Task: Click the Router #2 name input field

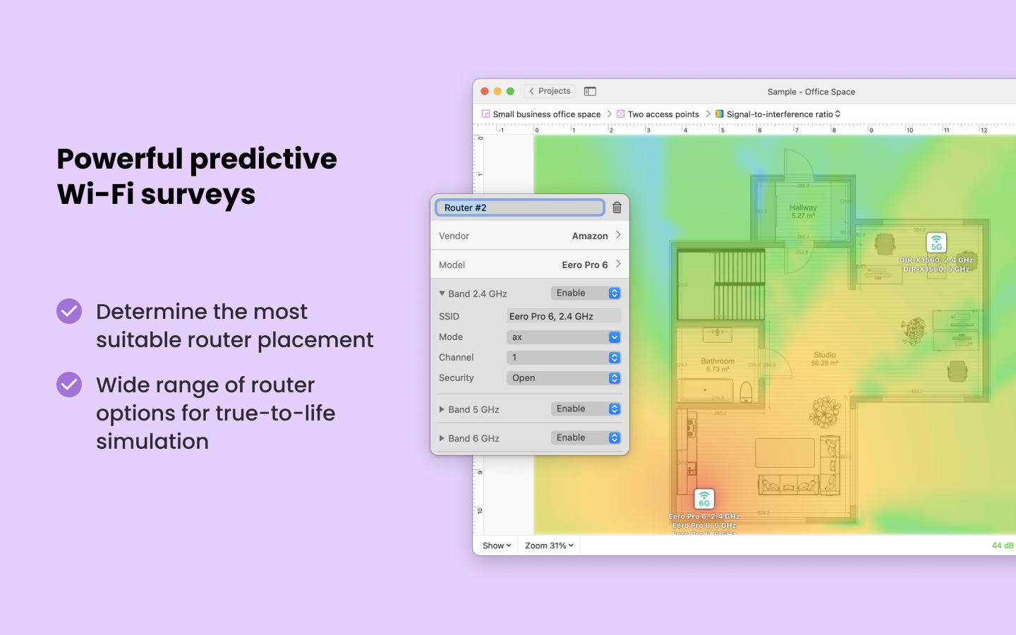Action: click(519, 207)
